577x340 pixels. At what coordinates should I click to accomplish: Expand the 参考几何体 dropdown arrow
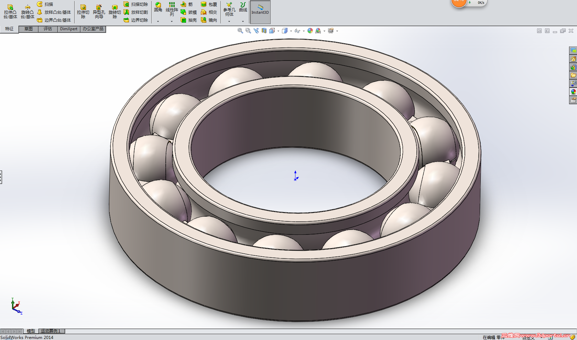click(x=229, y=21)
